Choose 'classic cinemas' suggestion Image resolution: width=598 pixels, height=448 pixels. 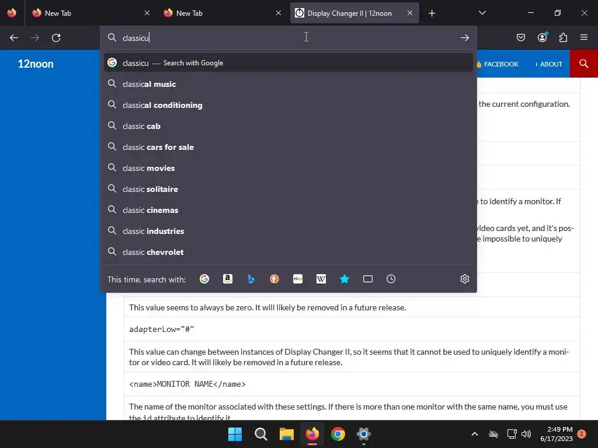[x=288, y=209]
